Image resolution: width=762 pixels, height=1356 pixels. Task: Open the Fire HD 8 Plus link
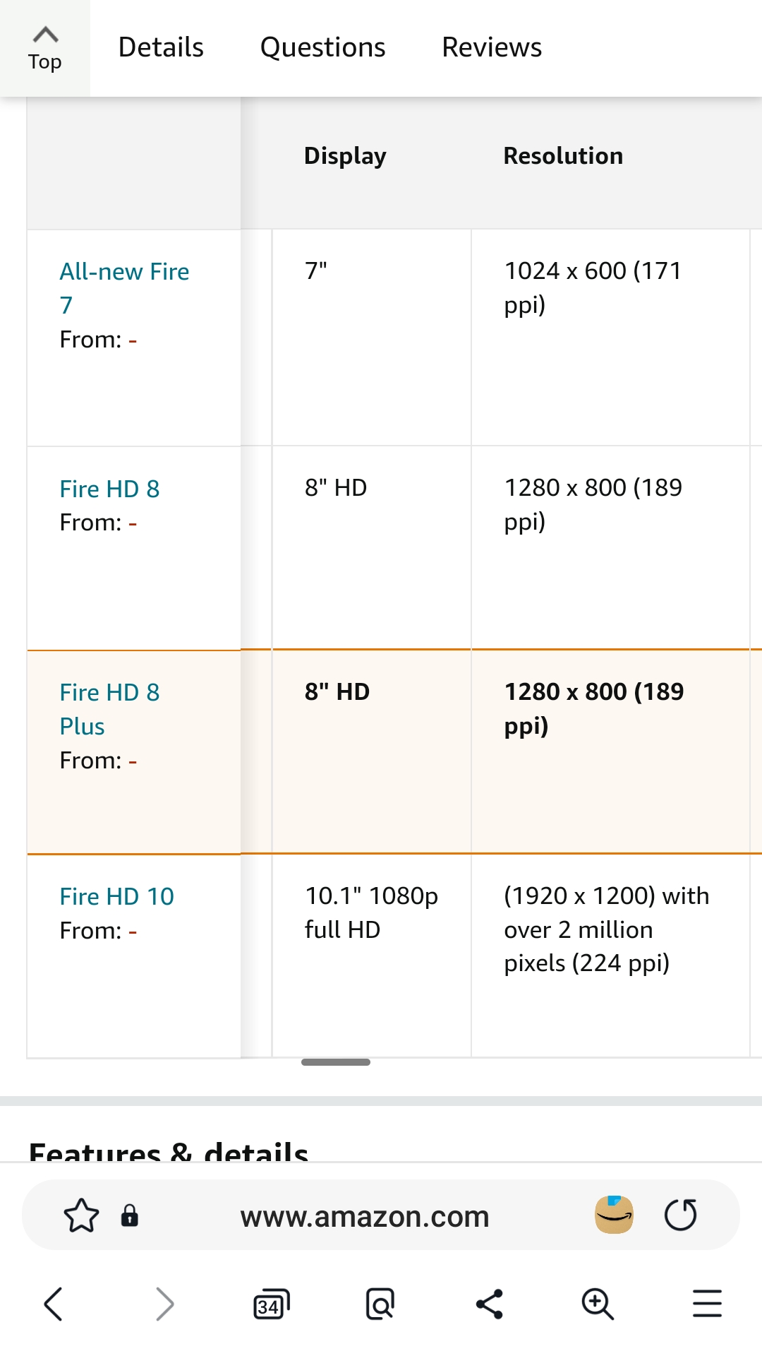click(109, 709)
